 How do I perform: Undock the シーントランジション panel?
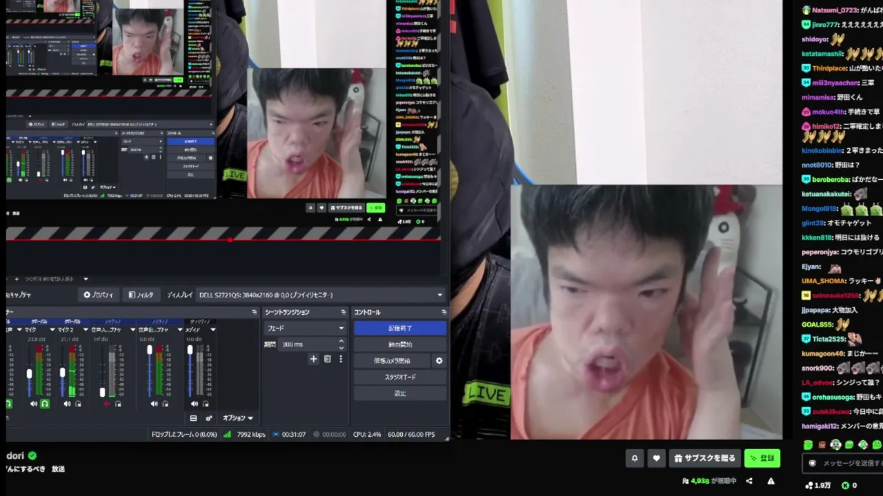(x=343, y=312)
